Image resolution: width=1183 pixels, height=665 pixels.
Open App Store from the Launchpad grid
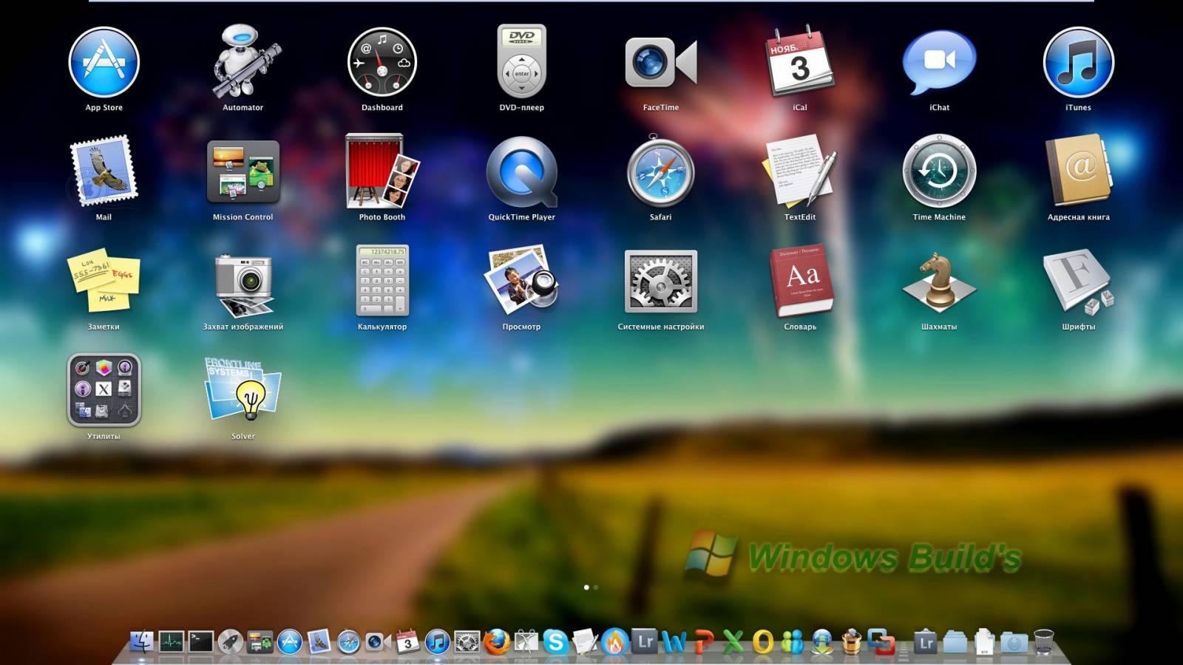point(104,63)
